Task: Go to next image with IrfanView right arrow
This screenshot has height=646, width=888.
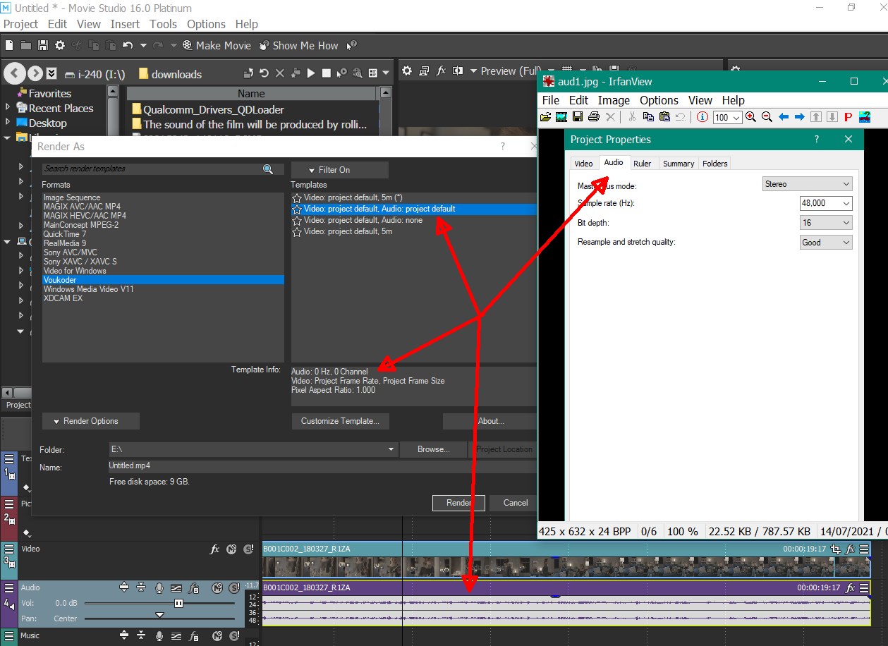Action: 799,117
